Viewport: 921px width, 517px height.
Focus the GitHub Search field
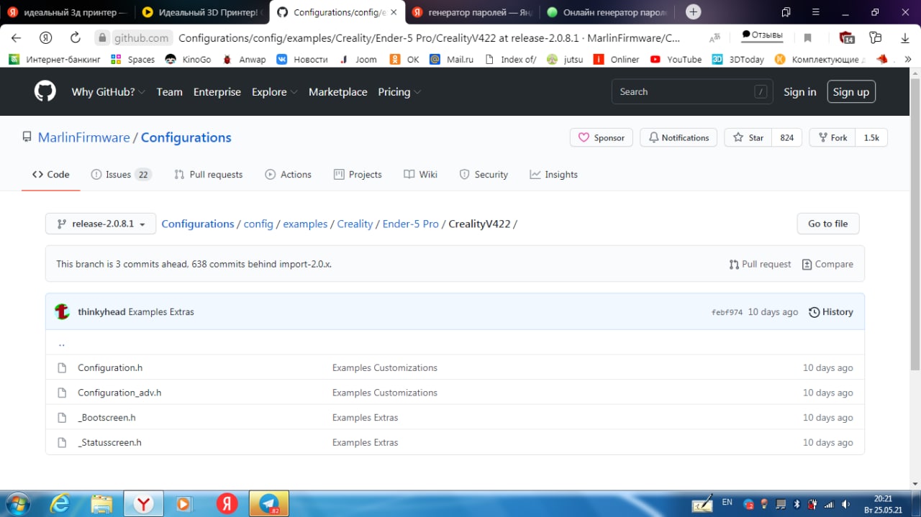click(691, 92)
